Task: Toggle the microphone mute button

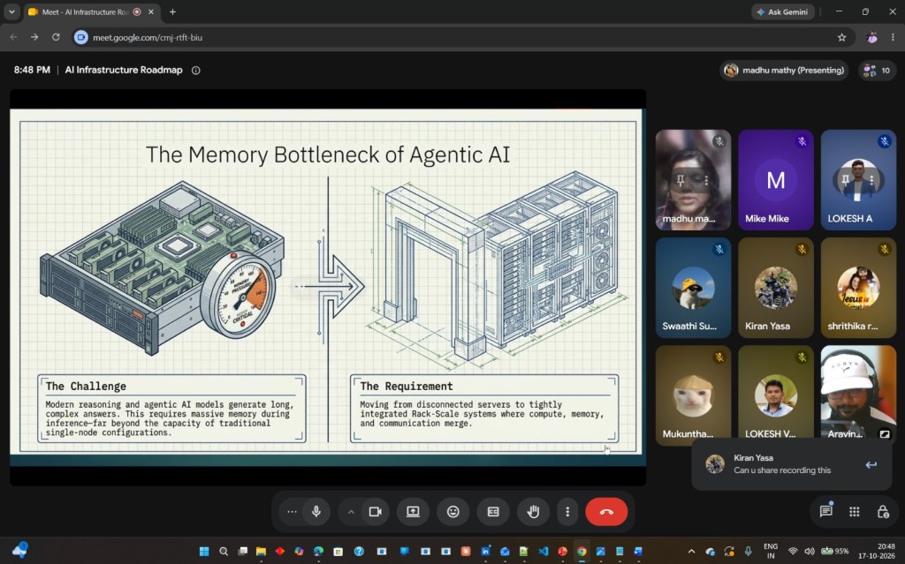Action: point(316,512)
